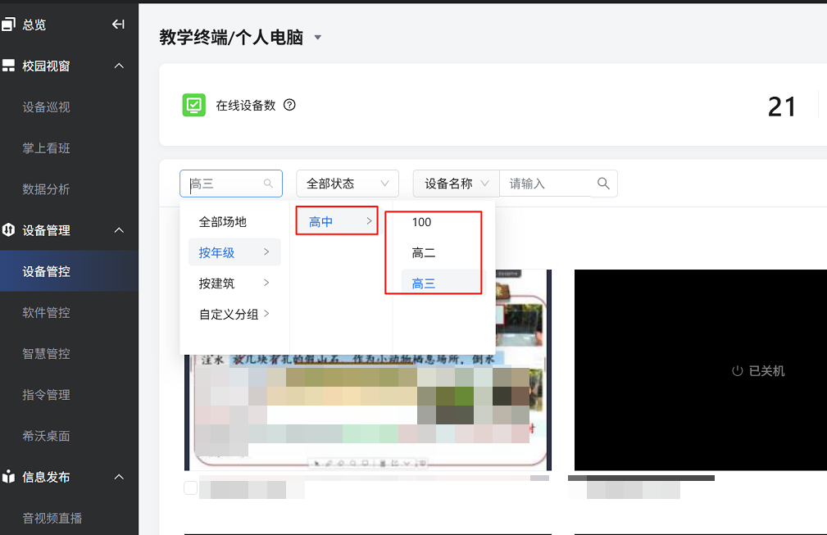Open the powered-off 已关机 device thumbnail
The image size is (827, 535).
click(700, 370)
